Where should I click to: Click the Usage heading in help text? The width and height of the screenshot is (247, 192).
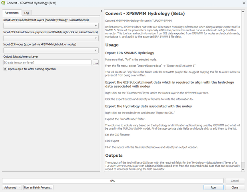(112, 45)
